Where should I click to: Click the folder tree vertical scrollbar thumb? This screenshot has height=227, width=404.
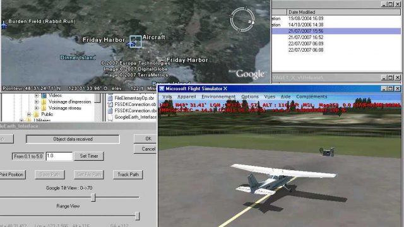97,98
